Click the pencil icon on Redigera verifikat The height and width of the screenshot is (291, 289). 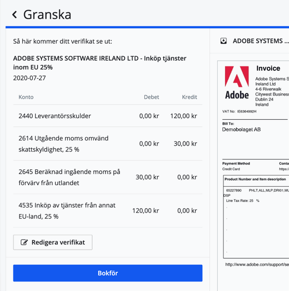click(x=24, y=242)
